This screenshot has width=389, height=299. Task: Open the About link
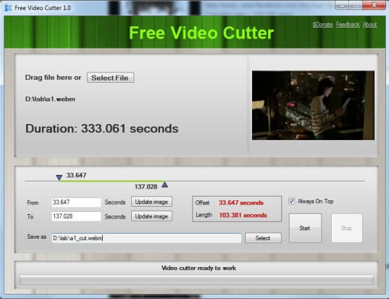(370, 25)
